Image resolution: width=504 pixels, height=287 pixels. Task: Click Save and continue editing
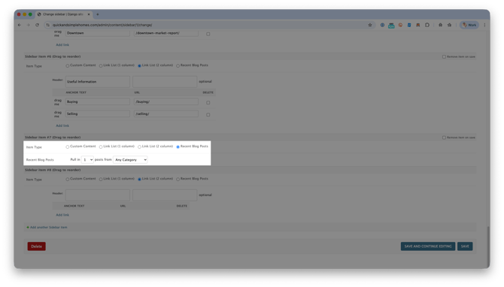point(428,246)
